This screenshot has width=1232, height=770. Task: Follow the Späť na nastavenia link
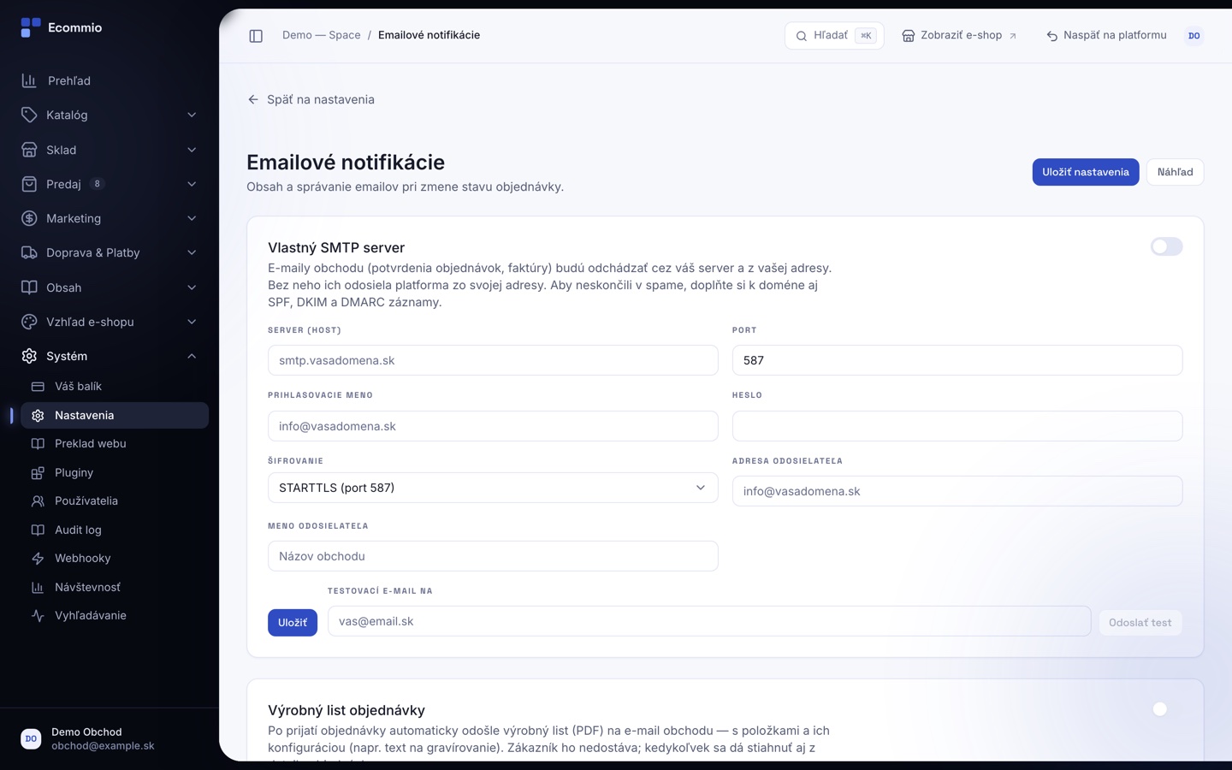click(x=311, y=99)
